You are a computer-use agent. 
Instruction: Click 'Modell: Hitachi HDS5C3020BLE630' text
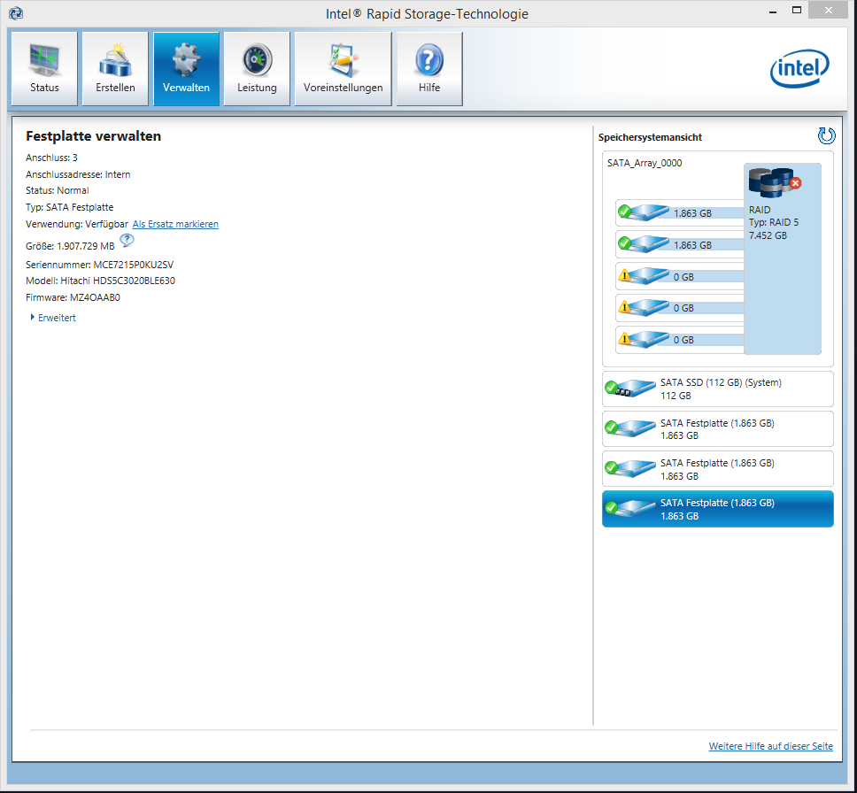101,281
